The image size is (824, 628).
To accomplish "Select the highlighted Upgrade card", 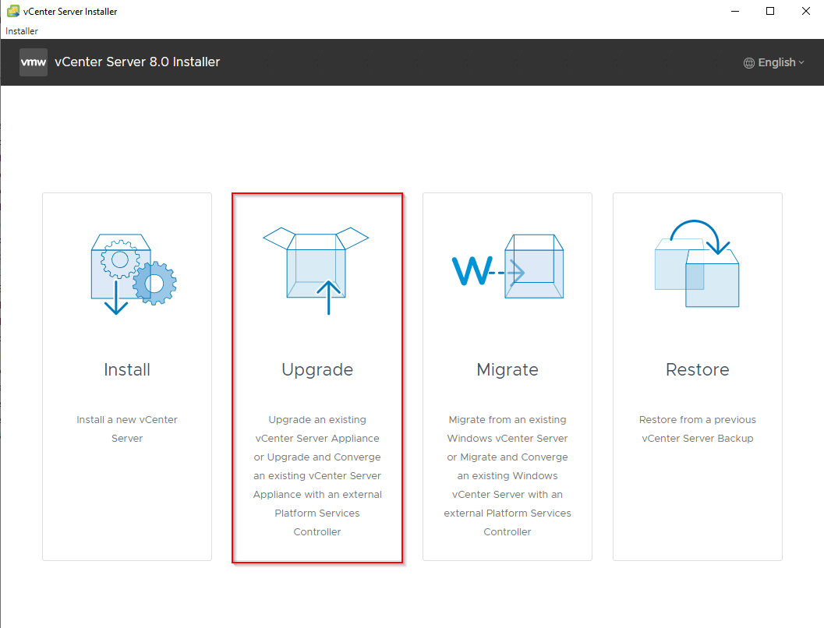I will tap(317, 378).
